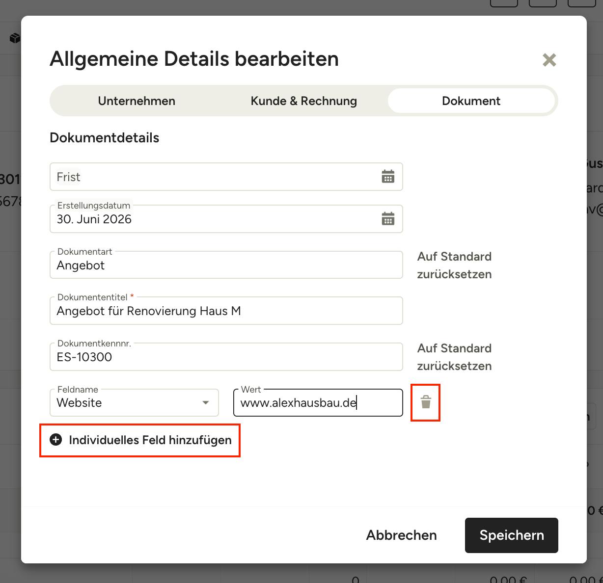Switch to the Unternehmen tab

click(137, 101)
